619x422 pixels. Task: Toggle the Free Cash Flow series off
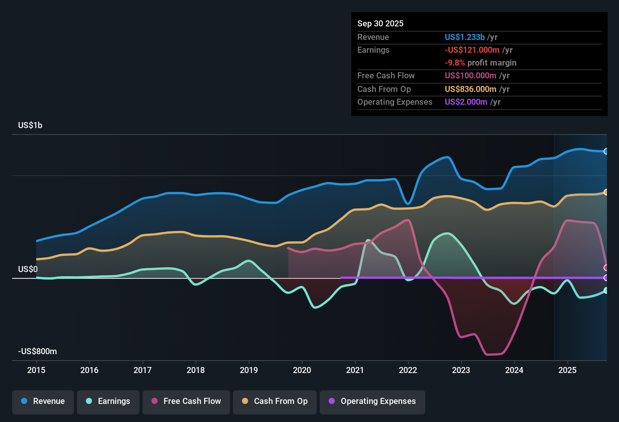[186, 401]
